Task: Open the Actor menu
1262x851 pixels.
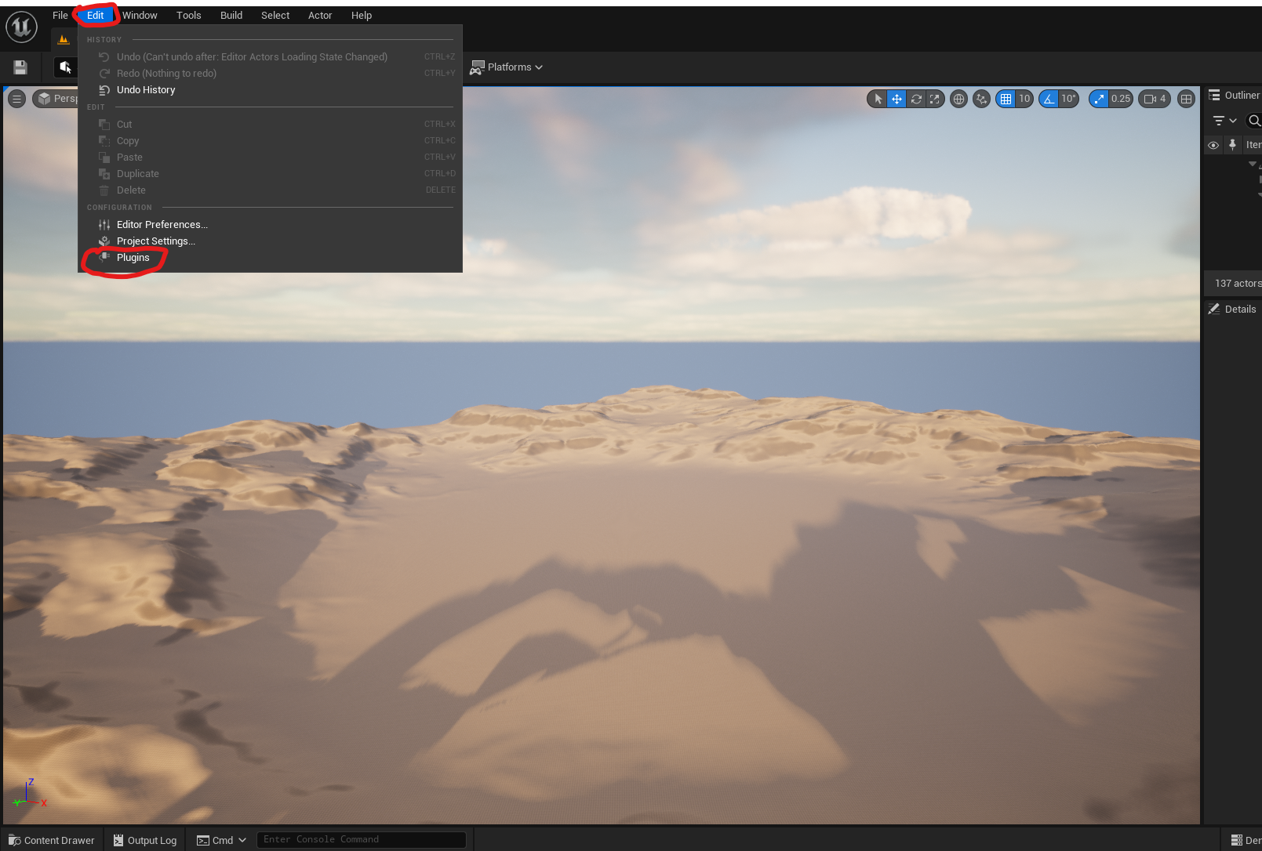Action: [320, 16]
